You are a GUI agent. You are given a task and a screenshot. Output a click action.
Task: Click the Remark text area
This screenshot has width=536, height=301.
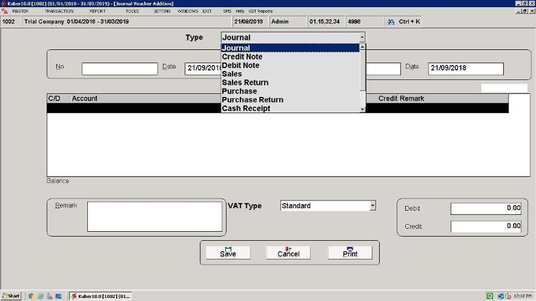point(155,217)
